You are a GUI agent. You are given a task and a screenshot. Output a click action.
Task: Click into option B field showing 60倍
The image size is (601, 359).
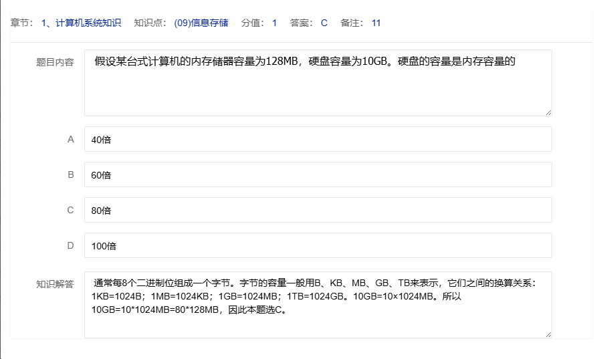(x=318, y=174)
